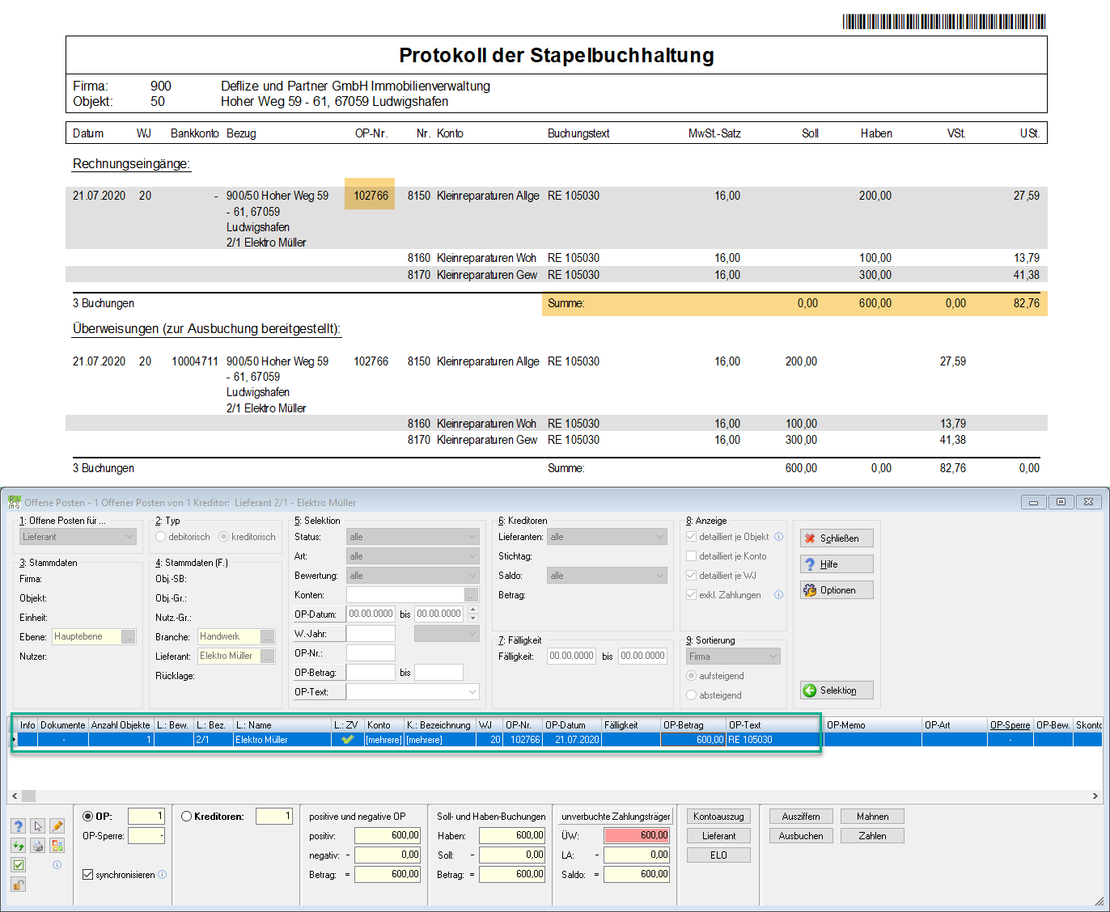
Task: Select the kreditorisch radio option
Action: [x=224, y=537]
